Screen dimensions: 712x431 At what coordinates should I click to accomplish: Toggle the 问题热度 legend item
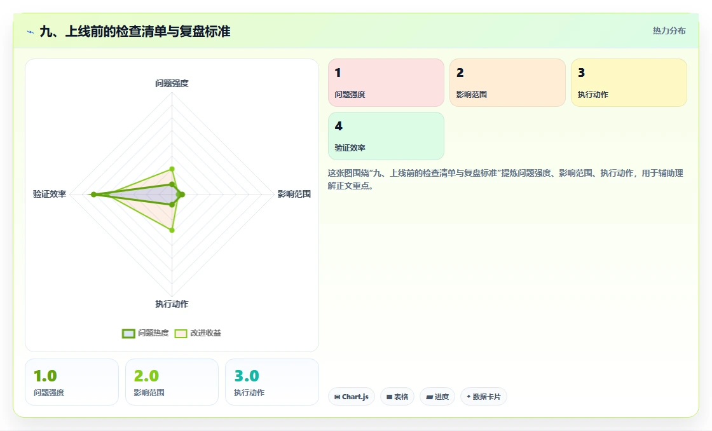[x=146, y=333]
